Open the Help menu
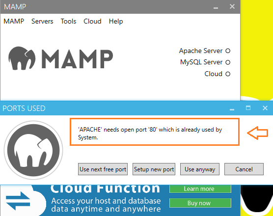 pos(116,22)
